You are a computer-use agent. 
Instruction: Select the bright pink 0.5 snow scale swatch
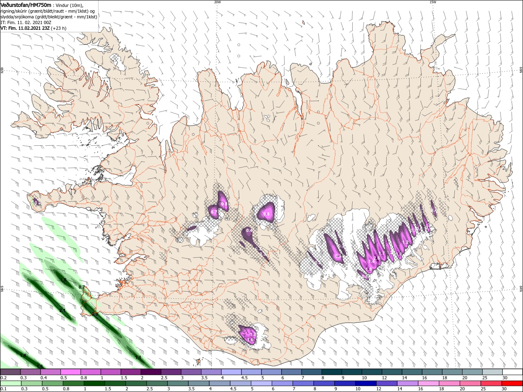pos(70,372)
